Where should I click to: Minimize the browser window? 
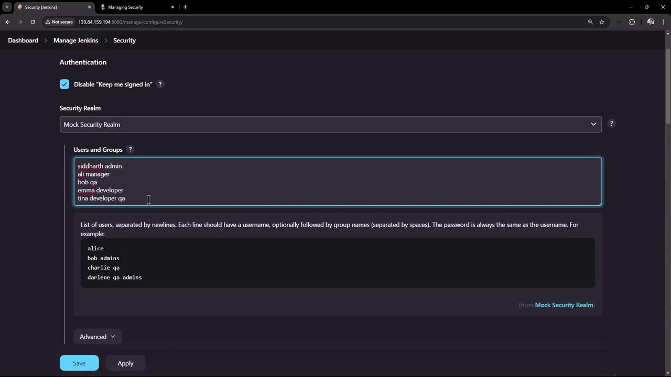click(631, 7)
